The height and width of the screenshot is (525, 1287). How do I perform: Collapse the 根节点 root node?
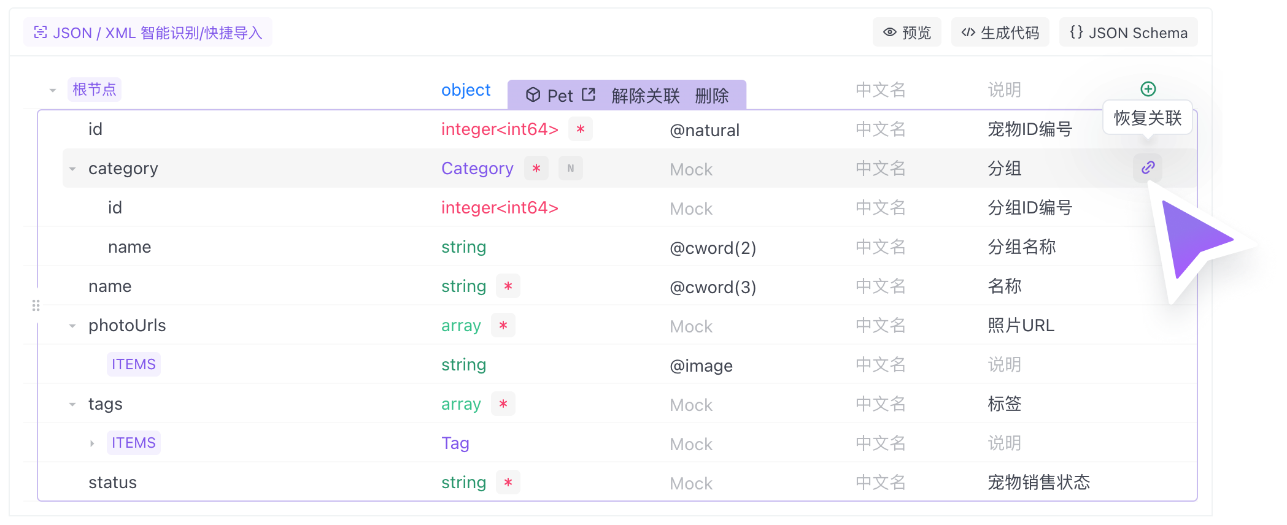coord(53,90)
